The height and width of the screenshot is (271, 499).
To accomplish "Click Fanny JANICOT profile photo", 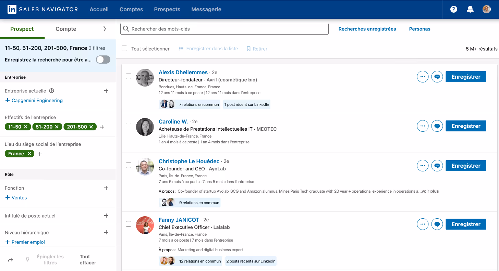I will pyautogui.click(x=145, y=225).
